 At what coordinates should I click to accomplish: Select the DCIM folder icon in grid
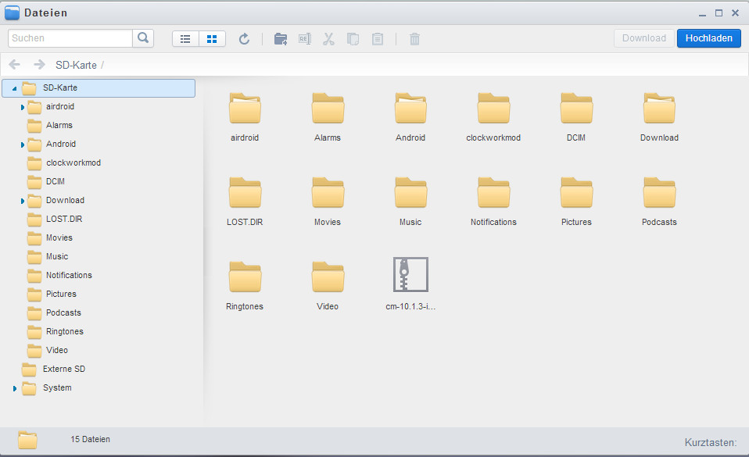pos(576,109)
